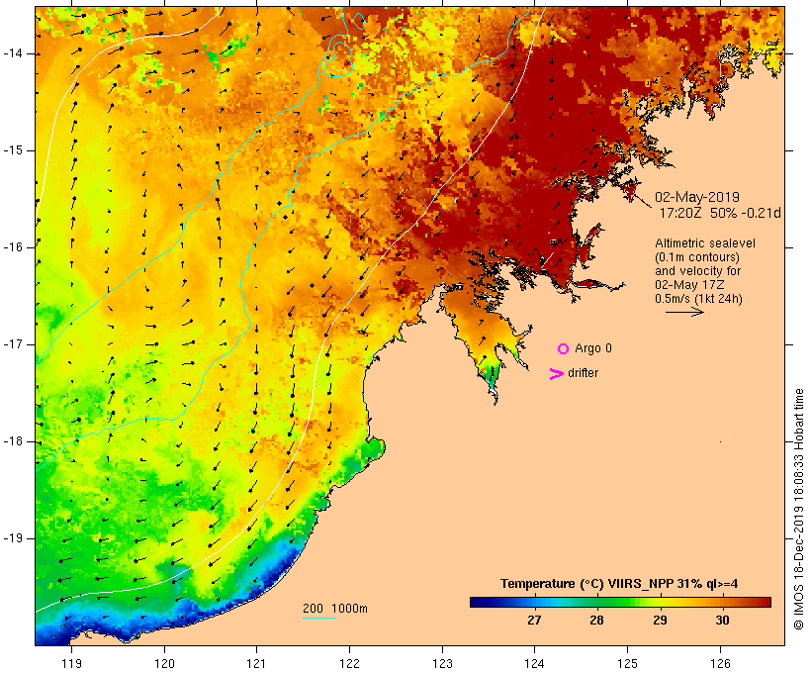Click the color bar value '27'
The height and width of the screenshot is (673, 811).
click(x=534, y=620)
